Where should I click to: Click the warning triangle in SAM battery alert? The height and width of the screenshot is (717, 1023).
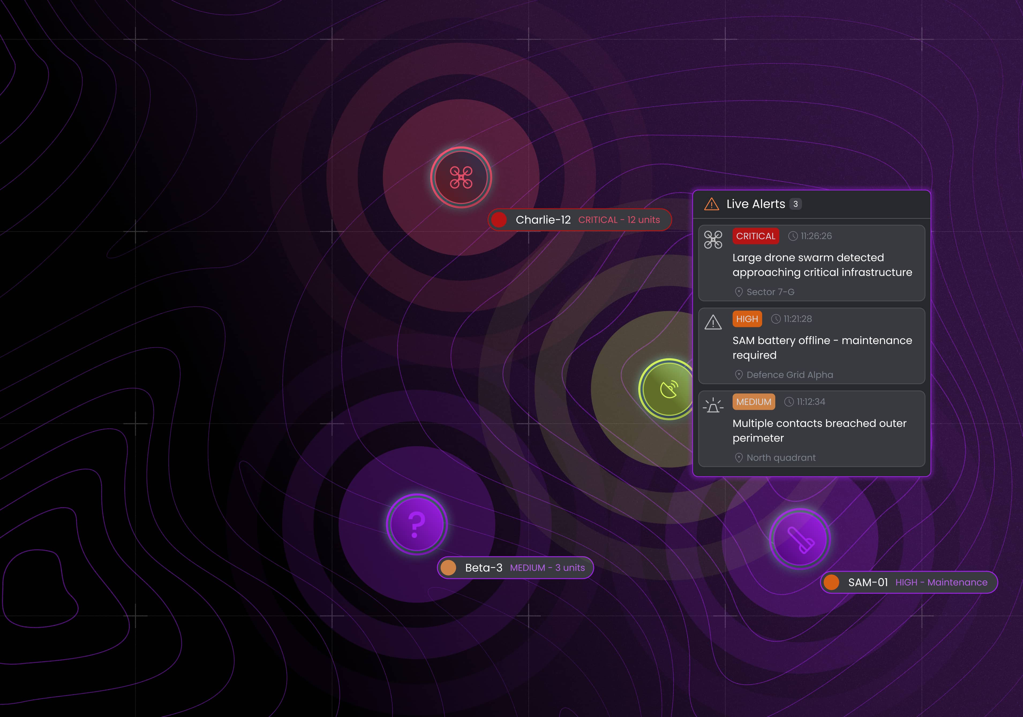click(713, 322)
